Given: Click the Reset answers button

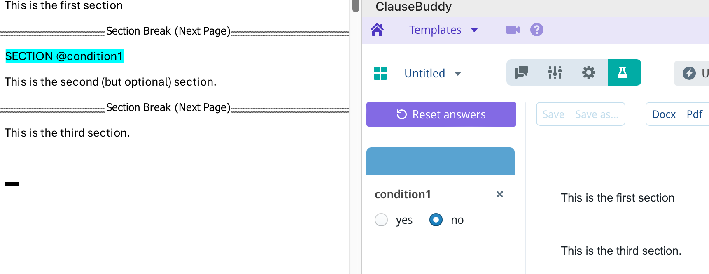Looking at the screenshot, I should [x=441, y=114].
